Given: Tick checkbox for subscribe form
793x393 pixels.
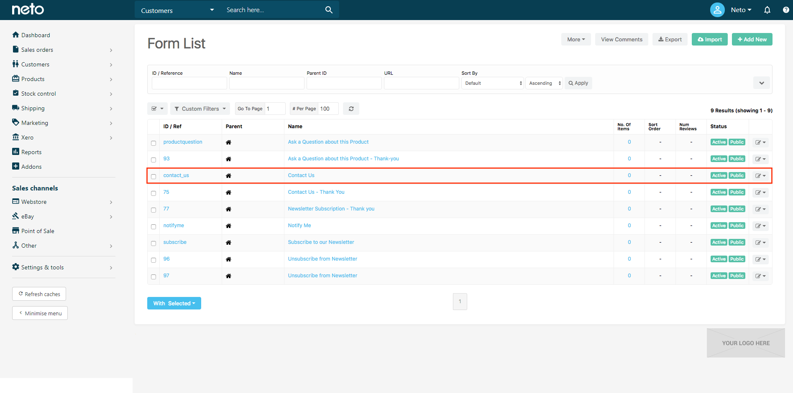Looking at the screenshot, I should click(153, 243).
